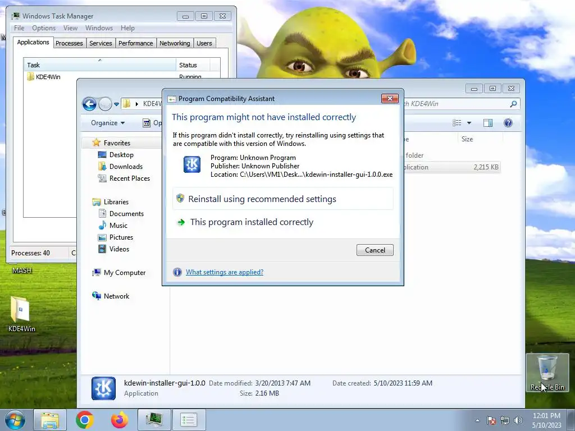This screenshot has width=575, height=431.
Task: Click the list-style taskbar program button
Action: [x=189, y=420]
